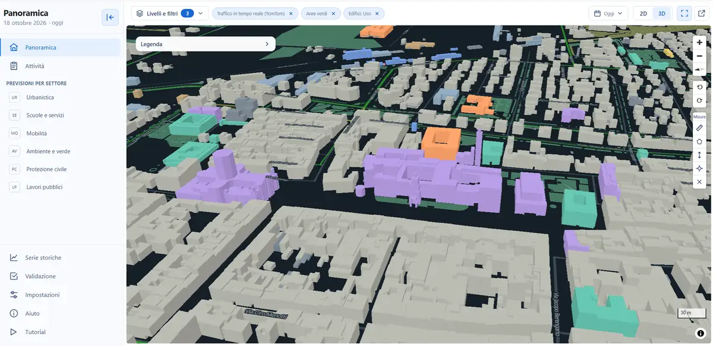The height and width of the screenshot is (346, 713).
Task: Open Lavori pubblici sector
Action: 60,187
